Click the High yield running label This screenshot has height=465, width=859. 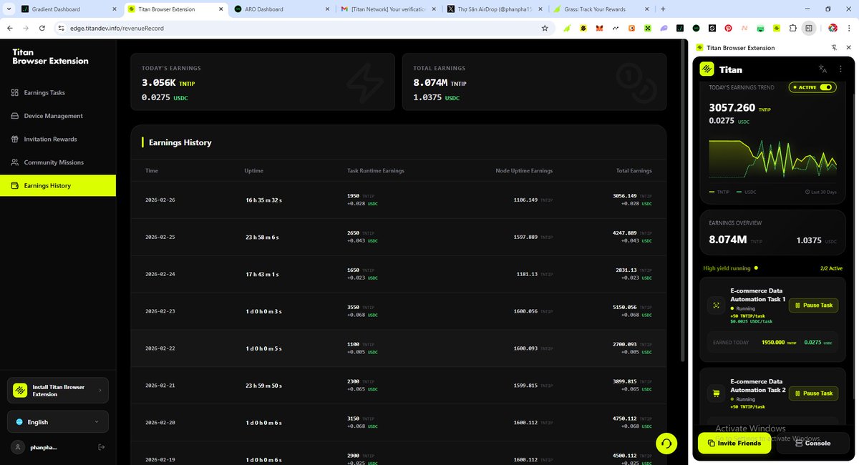point(727,268)
